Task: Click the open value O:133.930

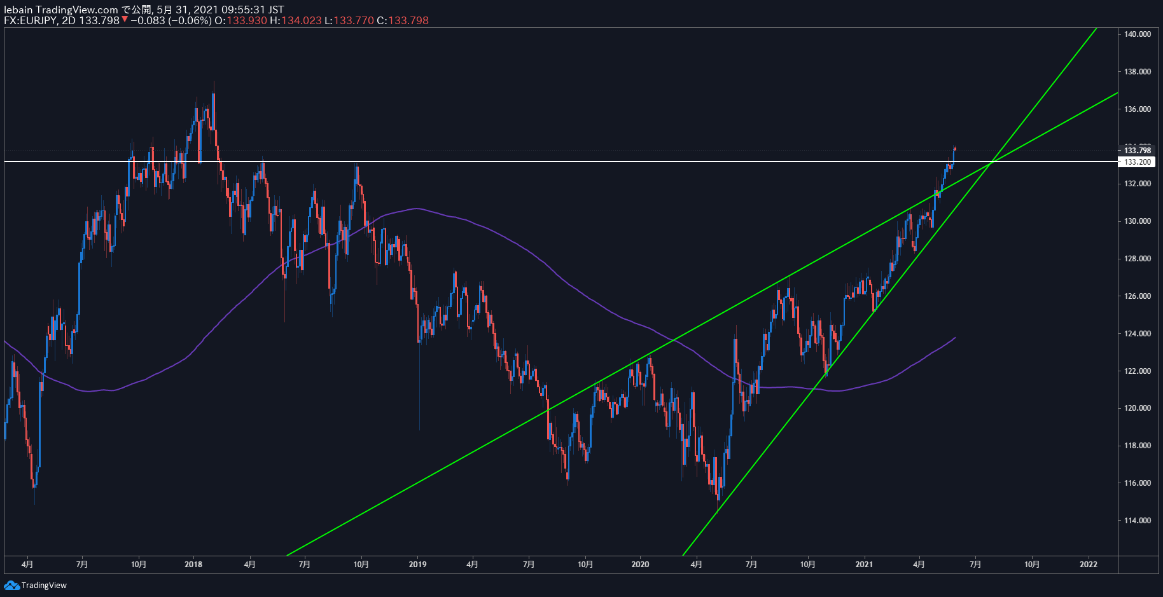Action: [240, 20]
